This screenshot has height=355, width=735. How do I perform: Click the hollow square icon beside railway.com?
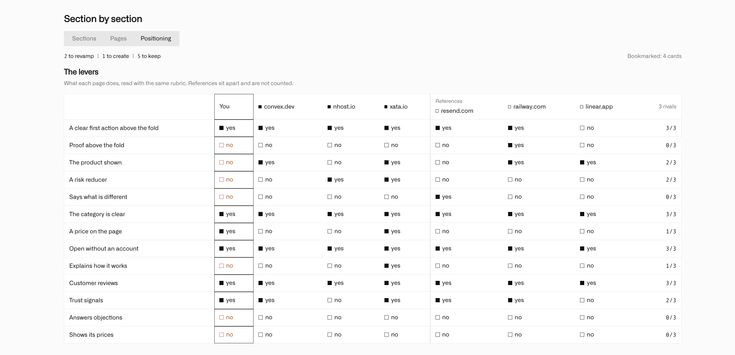(510, 107)
